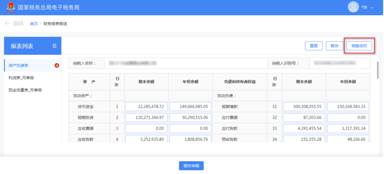Screen dimensions: 384x174
Task: Edit 应付账款 期末余额 field 4,391,455.54
Action: [304, 128]
